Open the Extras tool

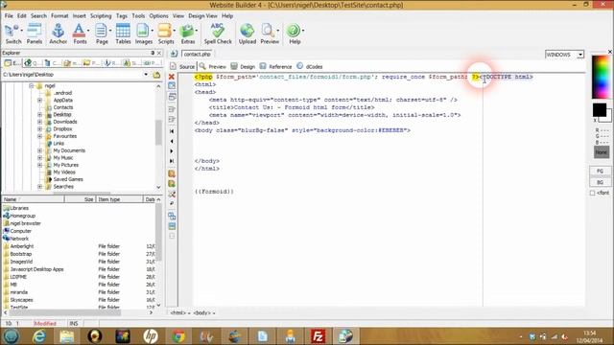[188, 34]
